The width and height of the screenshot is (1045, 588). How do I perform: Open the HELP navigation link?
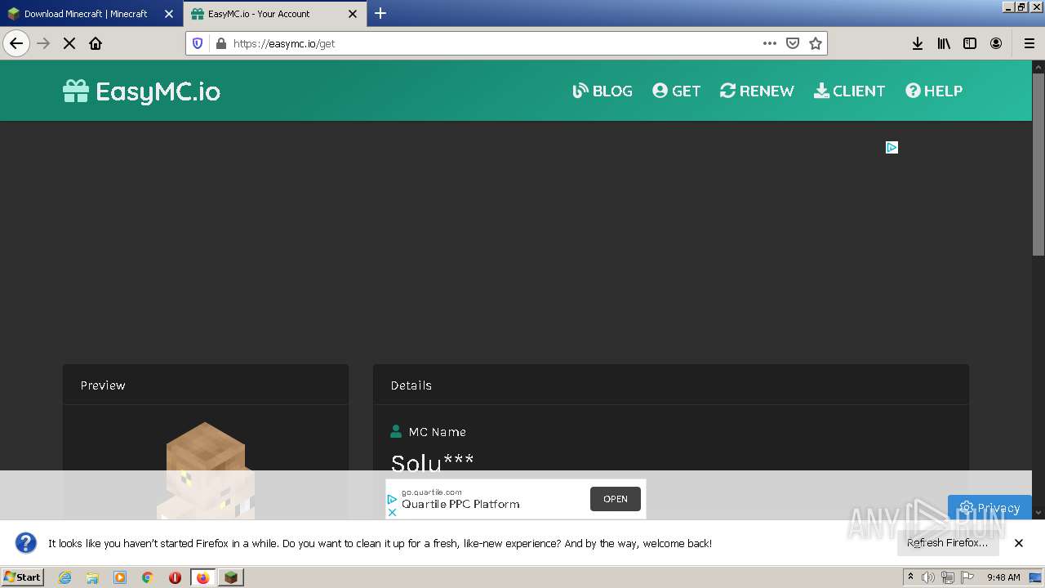[x=933, y=91]
